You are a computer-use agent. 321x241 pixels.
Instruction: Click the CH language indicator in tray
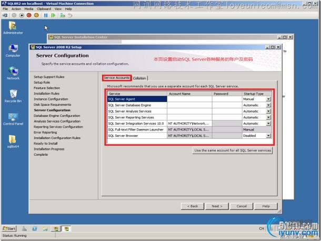(x=262, y=228)
